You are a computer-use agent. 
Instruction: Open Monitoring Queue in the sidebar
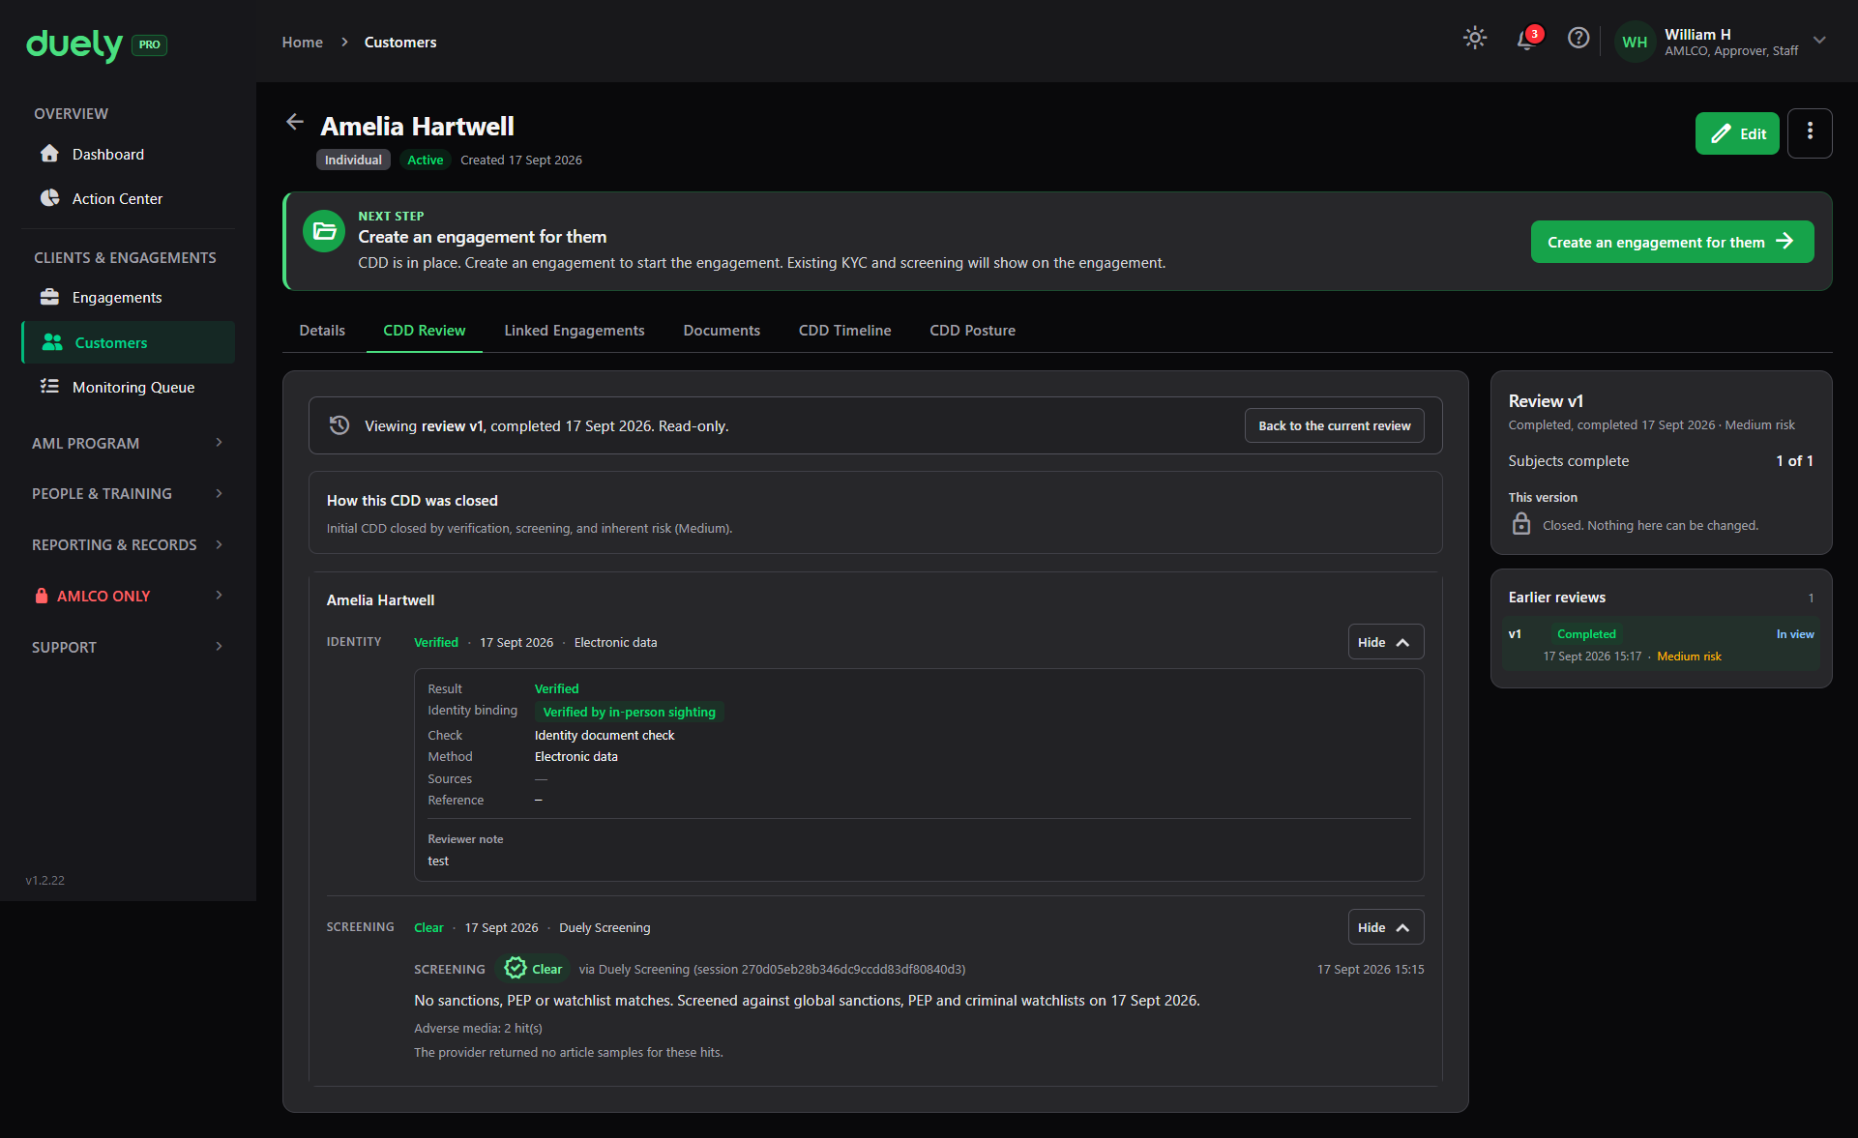128,387
